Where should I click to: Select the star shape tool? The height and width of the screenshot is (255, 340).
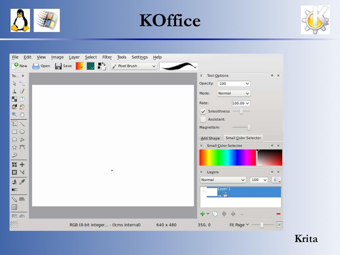14,147
